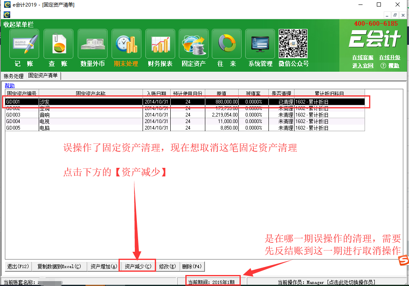This screenshot has height=286, width=409.
Task: Click the 退出(F12) exit button
Action: [x=18, y=266]
